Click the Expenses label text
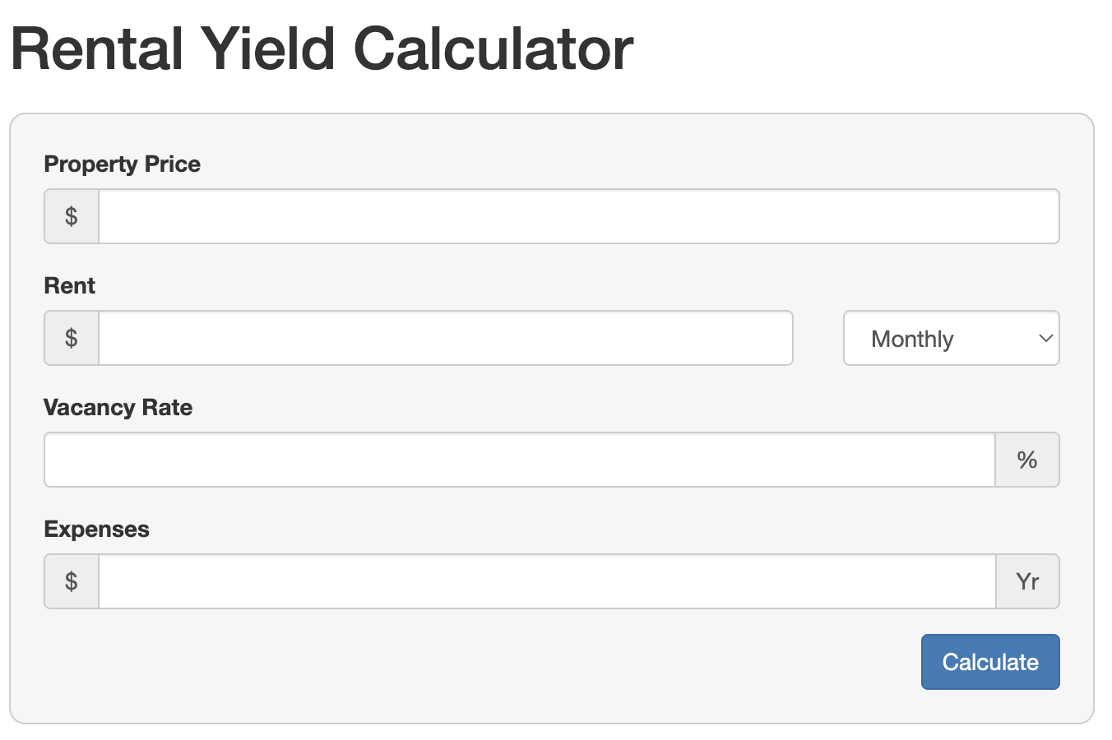1112x740 pixels. (96, 530)
